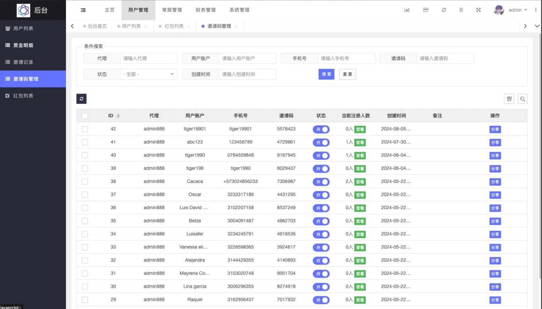Sort table by the ID column arrows

pos(118,116)
